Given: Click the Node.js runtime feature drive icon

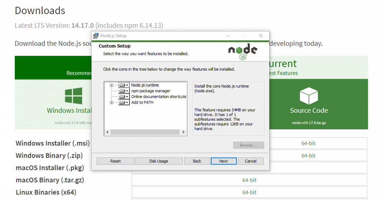Looking at the screenshot, I should click(x=122, y=85).
